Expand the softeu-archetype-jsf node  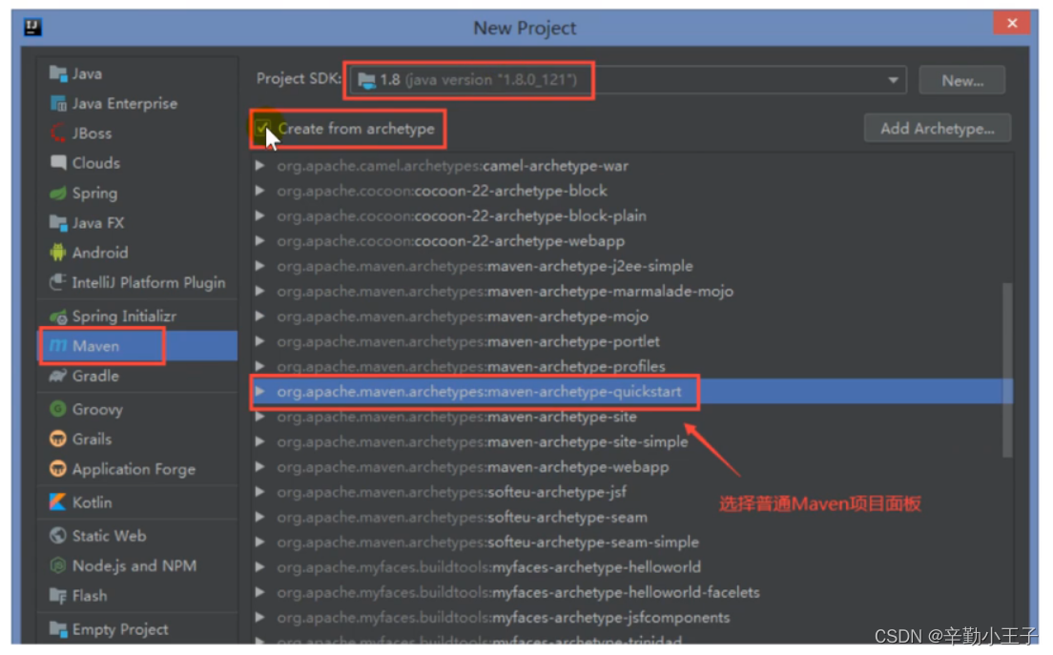[x=259, y=492]
